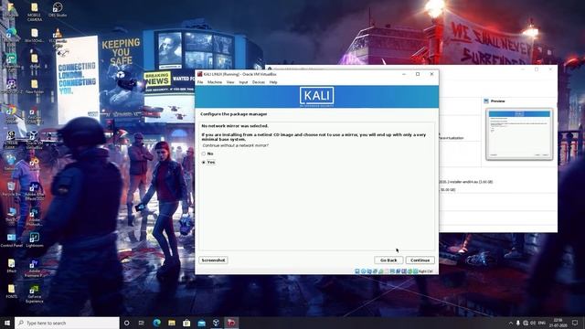Click the taskbar search box
Viewport: 585px width, 329px height.
tap(67, 323)
